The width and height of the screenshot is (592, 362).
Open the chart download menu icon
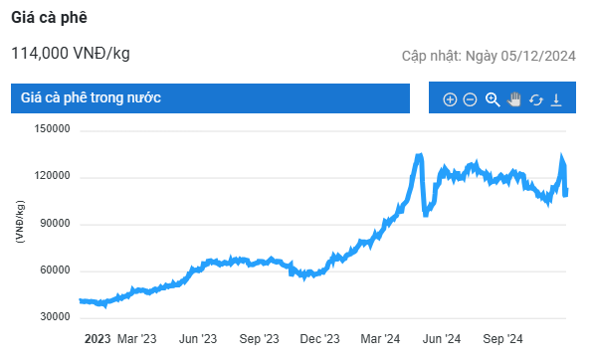[556, 100]
